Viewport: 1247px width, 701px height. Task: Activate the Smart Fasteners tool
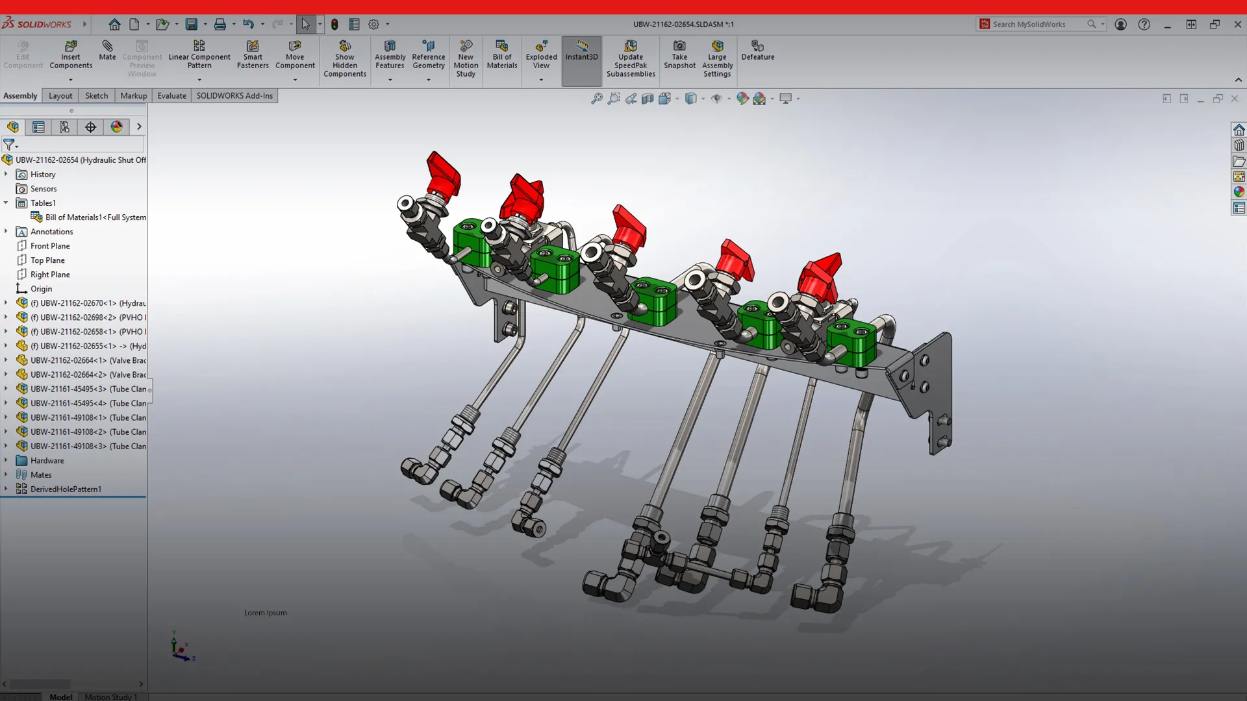click(253, 55)
